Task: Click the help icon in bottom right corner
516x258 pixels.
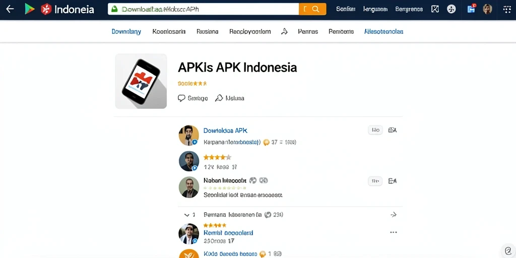Action: point(508,251)
